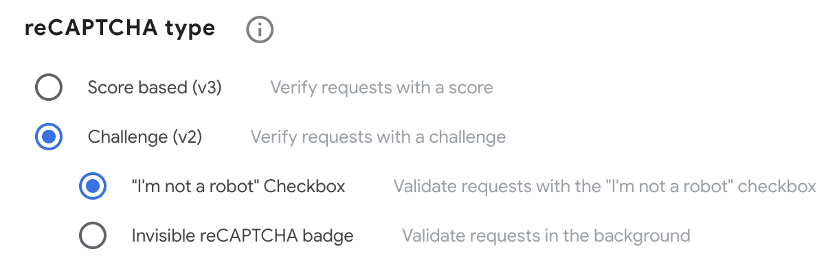Enable background validation with the invisible badge
The width and height of the screenshot is (837, 280).
click(x=93, y=236)
